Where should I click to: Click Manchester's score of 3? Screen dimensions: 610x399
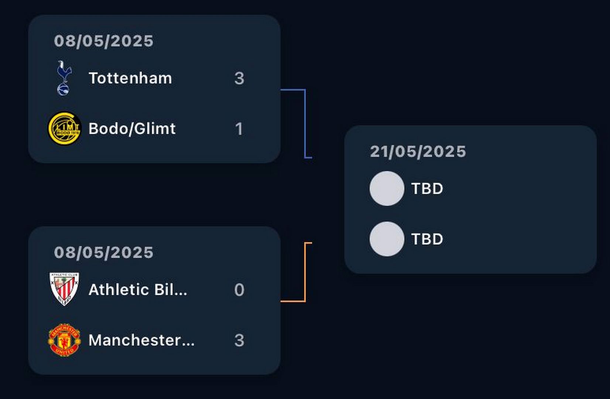(x=239, y=340)
